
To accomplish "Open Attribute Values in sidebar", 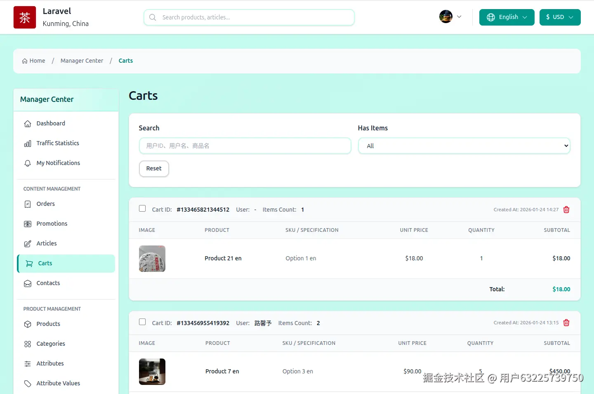I will (x=66, y=383).
